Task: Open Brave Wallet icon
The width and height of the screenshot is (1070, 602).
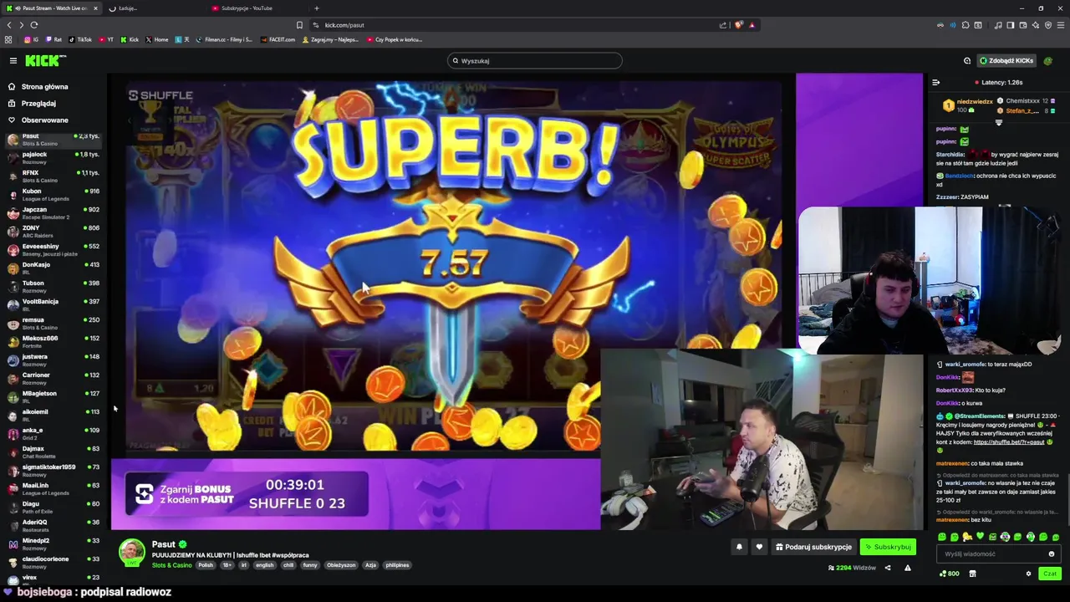Action: (1023, 25)
